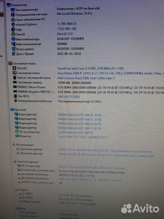The width and height of the screenshot is (164, 219).
Task: Click the Тип BIOS chip icon
Action: click(x=15, y=96)
